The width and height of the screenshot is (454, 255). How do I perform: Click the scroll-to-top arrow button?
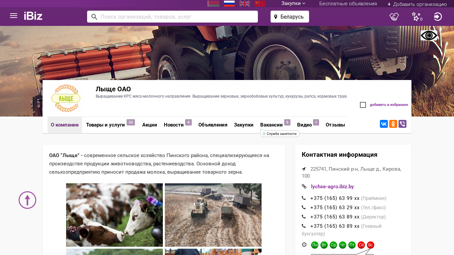[x=27, y=200]
